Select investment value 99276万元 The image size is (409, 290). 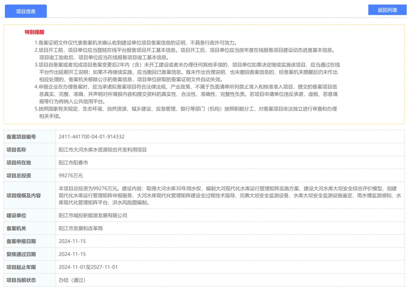[x=71, y=175]
